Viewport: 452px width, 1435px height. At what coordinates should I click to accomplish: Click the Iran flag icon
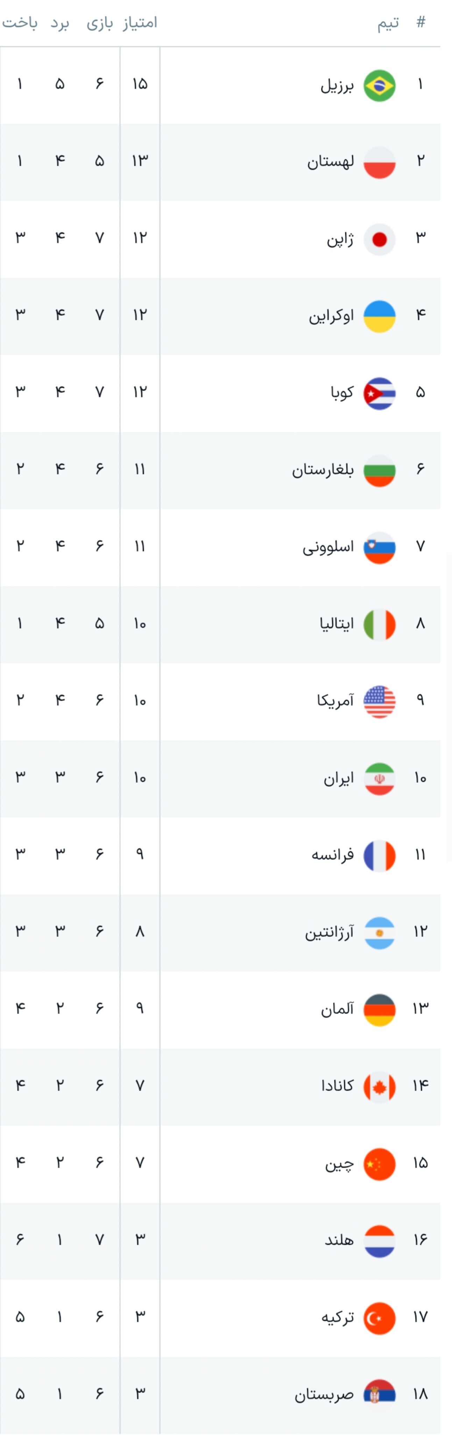tap(379, 779)
